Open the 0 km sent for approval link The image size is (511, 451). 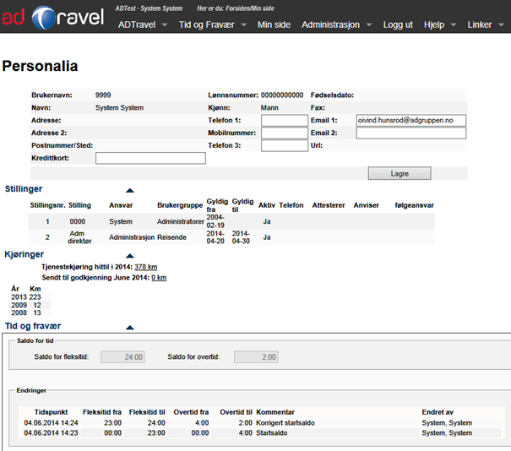tap(159, 277)
